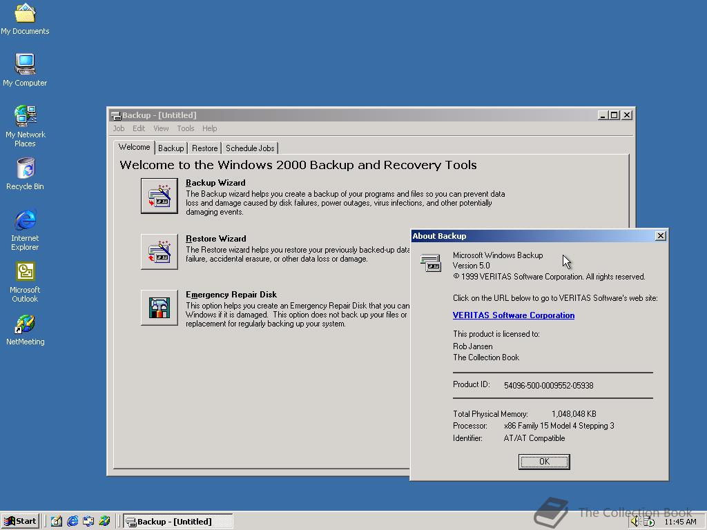
Task: Open the Help menu
Action: 209,128
